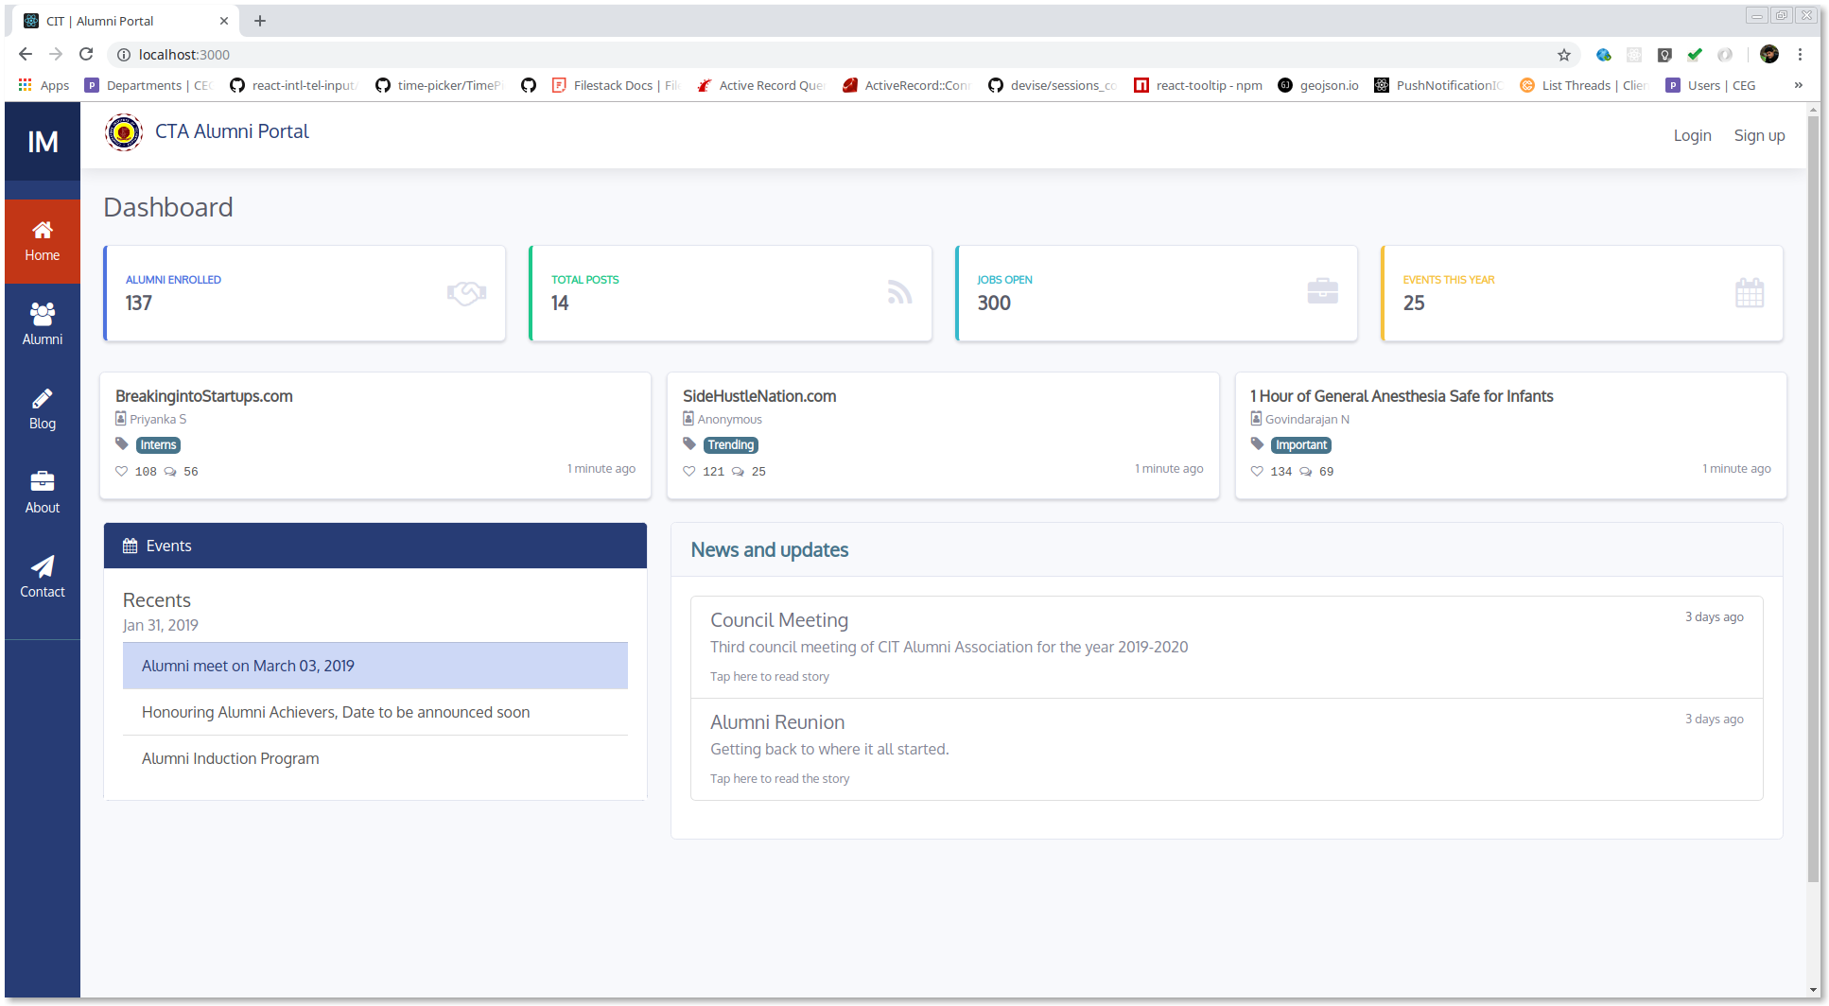Viewport: 1829px width, 1006px height.
Task: Open a new browser tab
Action: 260,21
